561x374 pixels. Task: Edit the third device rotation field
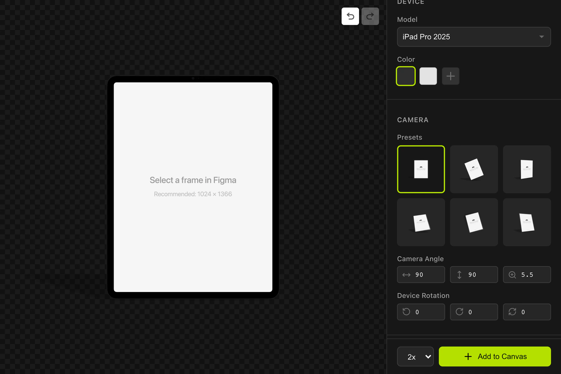point(527,312)
